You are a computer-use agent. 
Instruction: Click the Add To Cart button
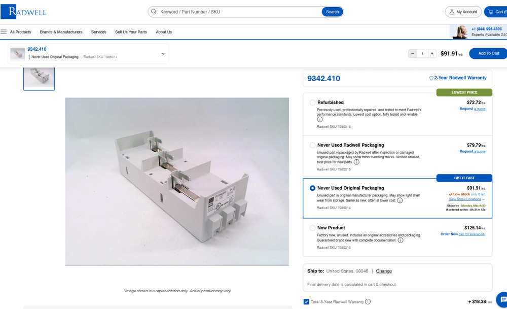(488, 53)
